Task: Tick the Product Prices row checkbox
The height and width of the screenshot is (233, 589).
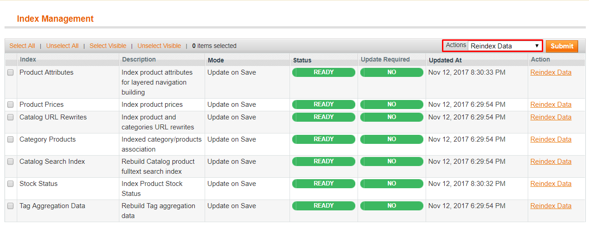Action: [10, 105]
